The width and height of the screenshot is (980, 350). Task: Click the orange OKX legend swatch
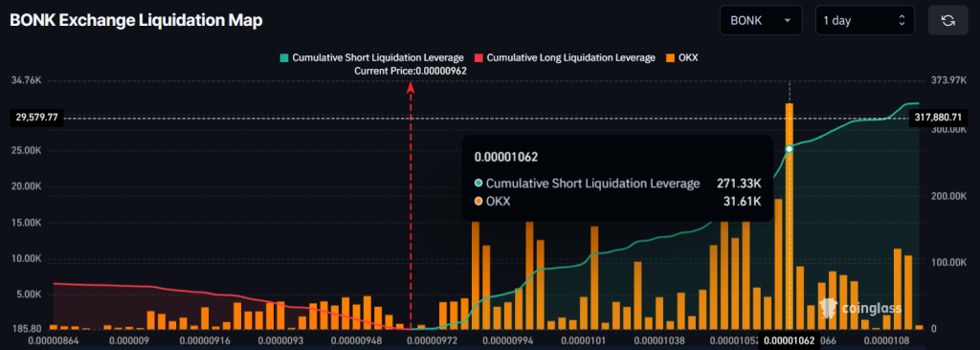coord(670,57)
